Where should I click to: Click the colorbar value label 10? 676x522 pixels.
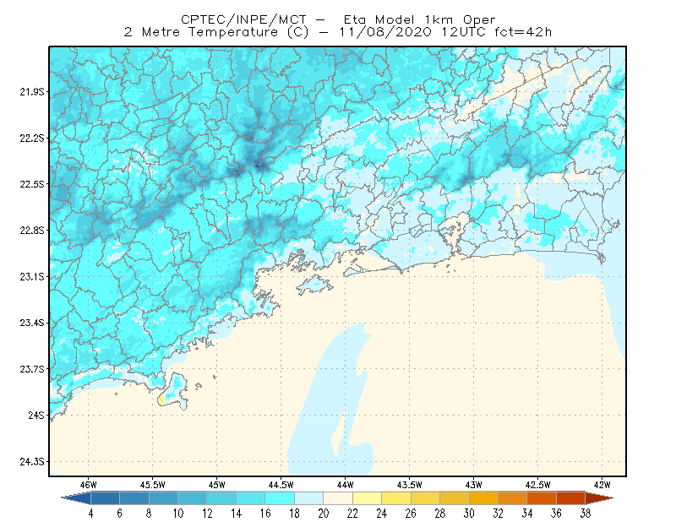[x=178, y=514]
